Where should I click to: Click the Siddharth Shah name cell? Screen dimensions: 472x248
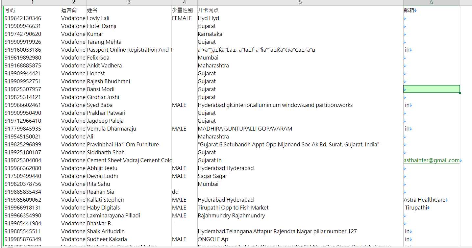[x=129, y=152]
